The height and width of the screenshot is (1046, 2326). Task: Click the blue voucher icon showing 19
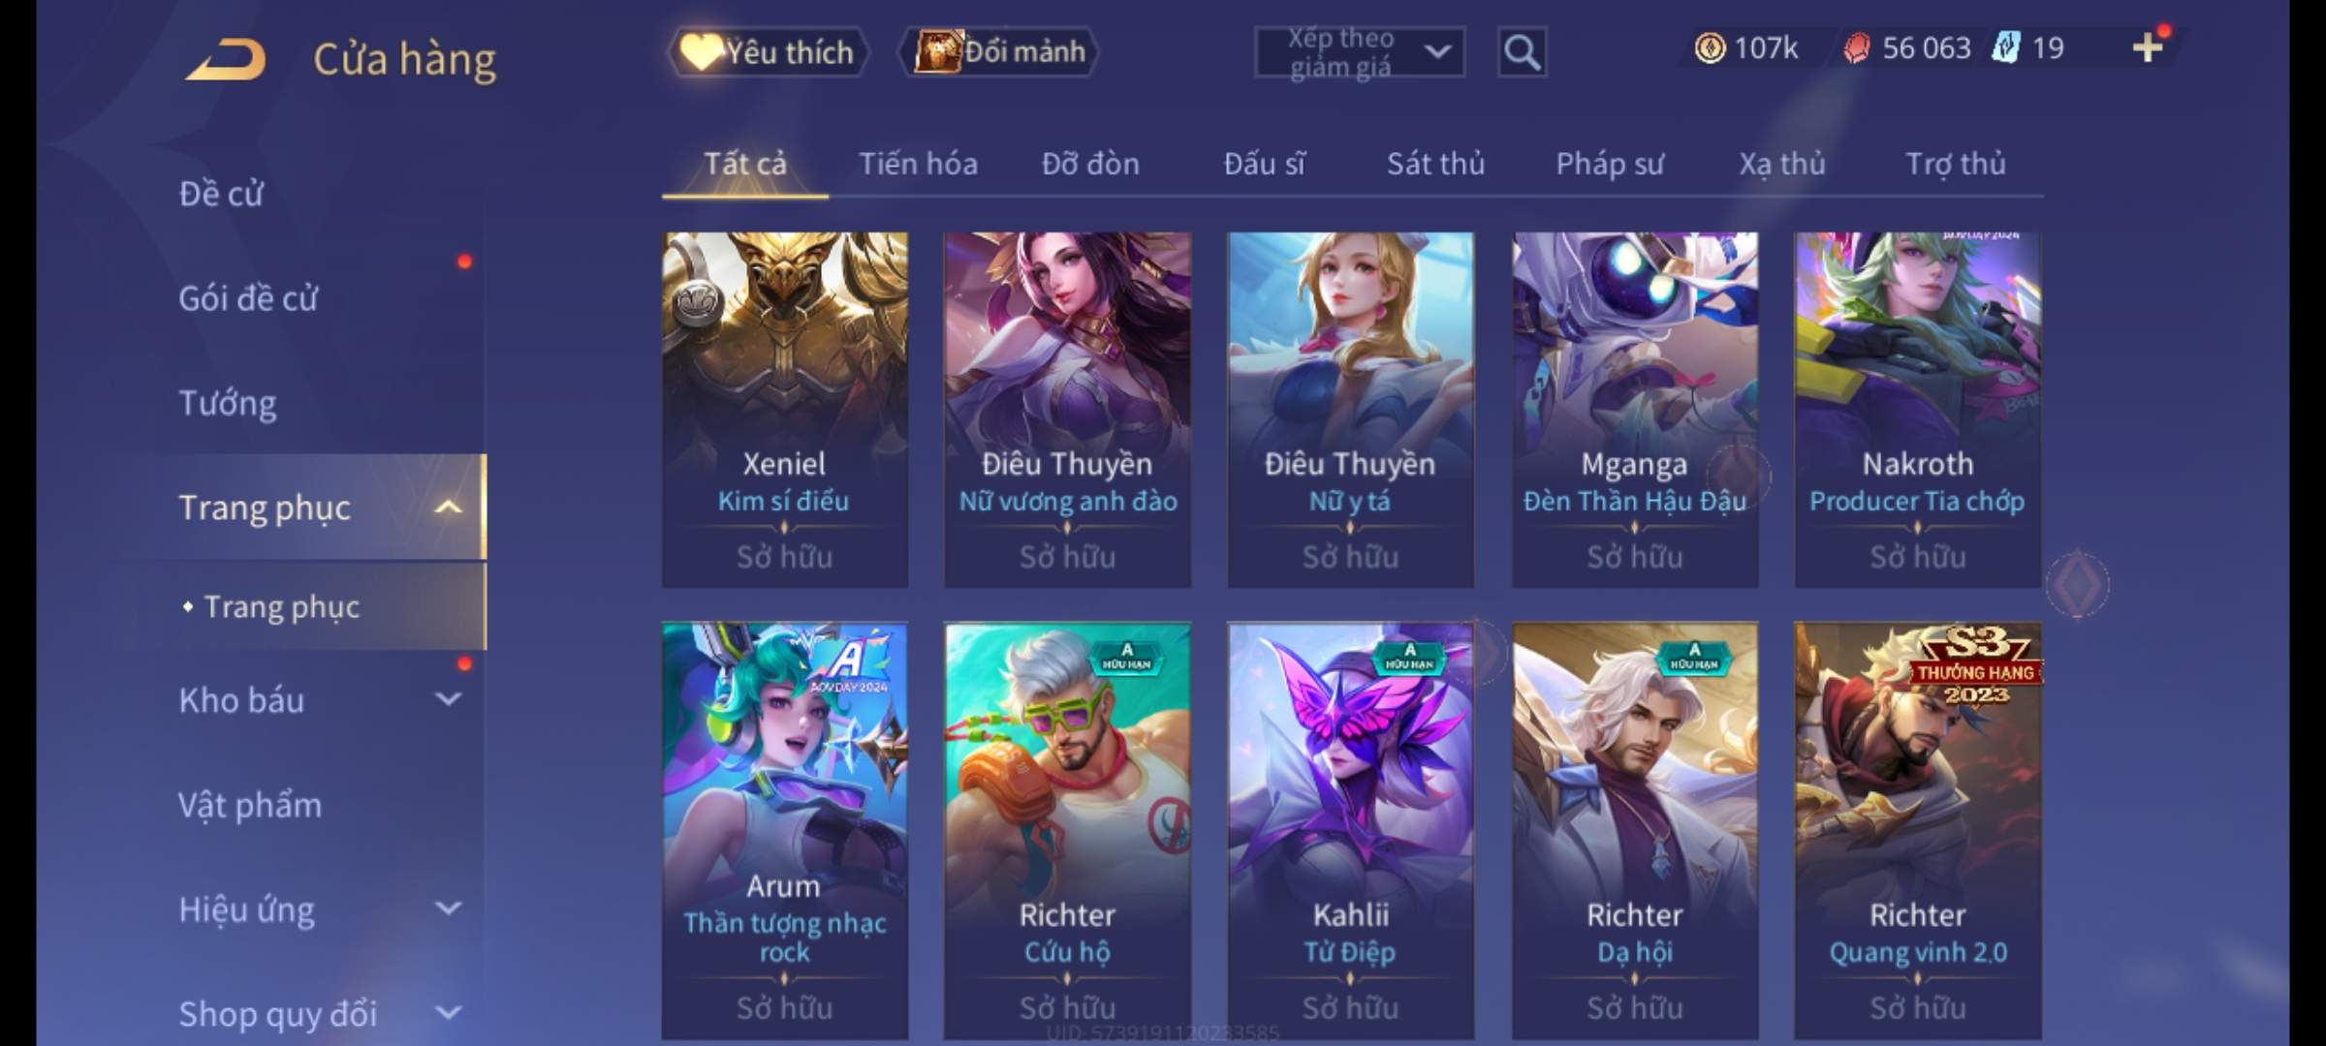point(2006,47)
